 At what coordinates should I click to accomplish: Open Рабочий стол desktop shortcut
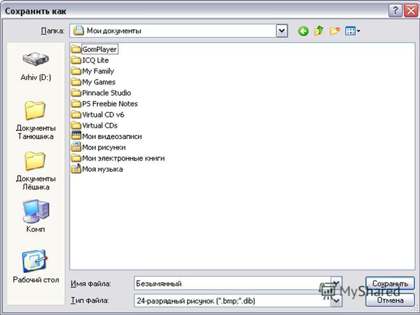[36, 267]
